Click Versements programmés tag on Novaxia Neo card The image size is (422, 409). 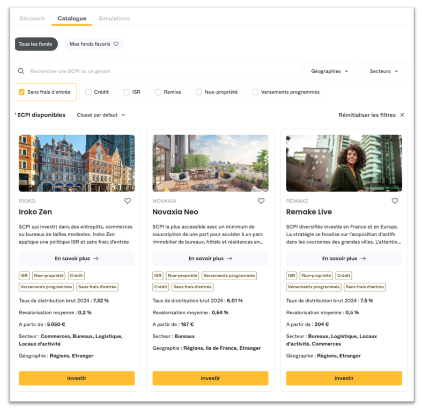click(x=229, y=276)
